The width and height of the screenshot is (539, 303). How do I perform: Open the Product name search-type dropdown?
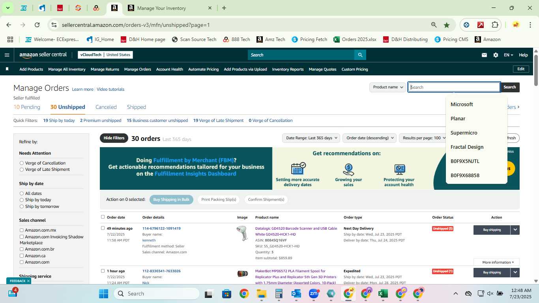click(388, 87)
